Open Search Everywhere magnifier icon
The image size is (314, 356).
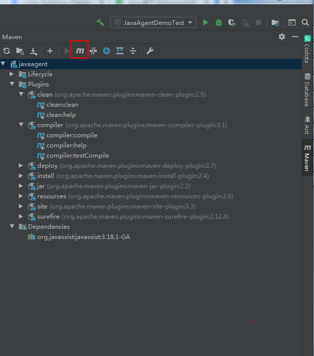305,22
